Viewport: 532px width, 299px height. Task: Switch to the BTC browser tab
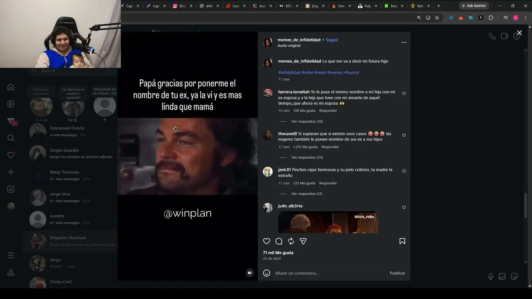289,6
